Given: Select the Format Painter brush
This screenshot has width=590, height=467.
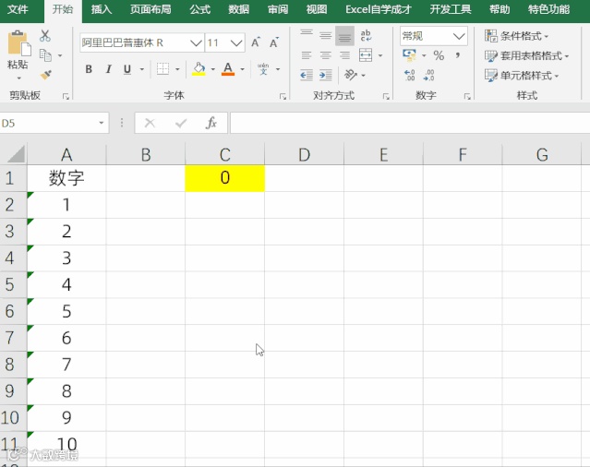Looking at the screenshot, I should 45,75.
